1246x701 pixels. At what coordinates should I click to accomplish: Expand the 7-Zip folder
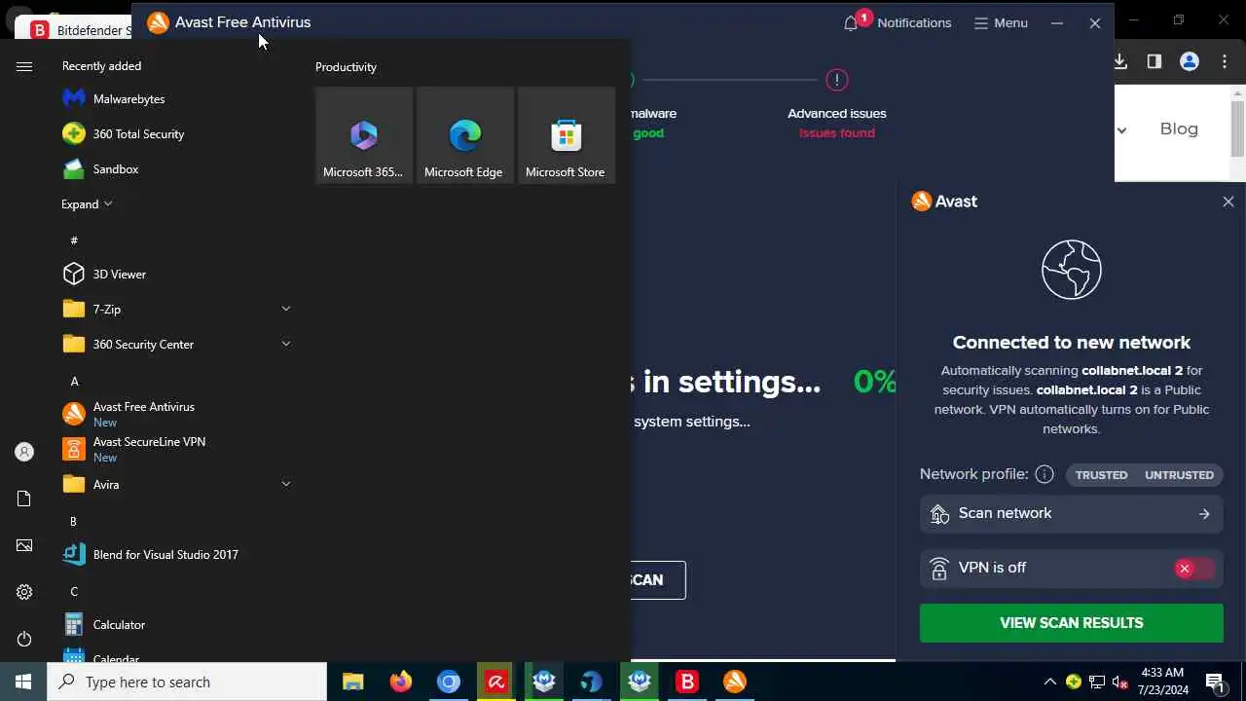286,309
